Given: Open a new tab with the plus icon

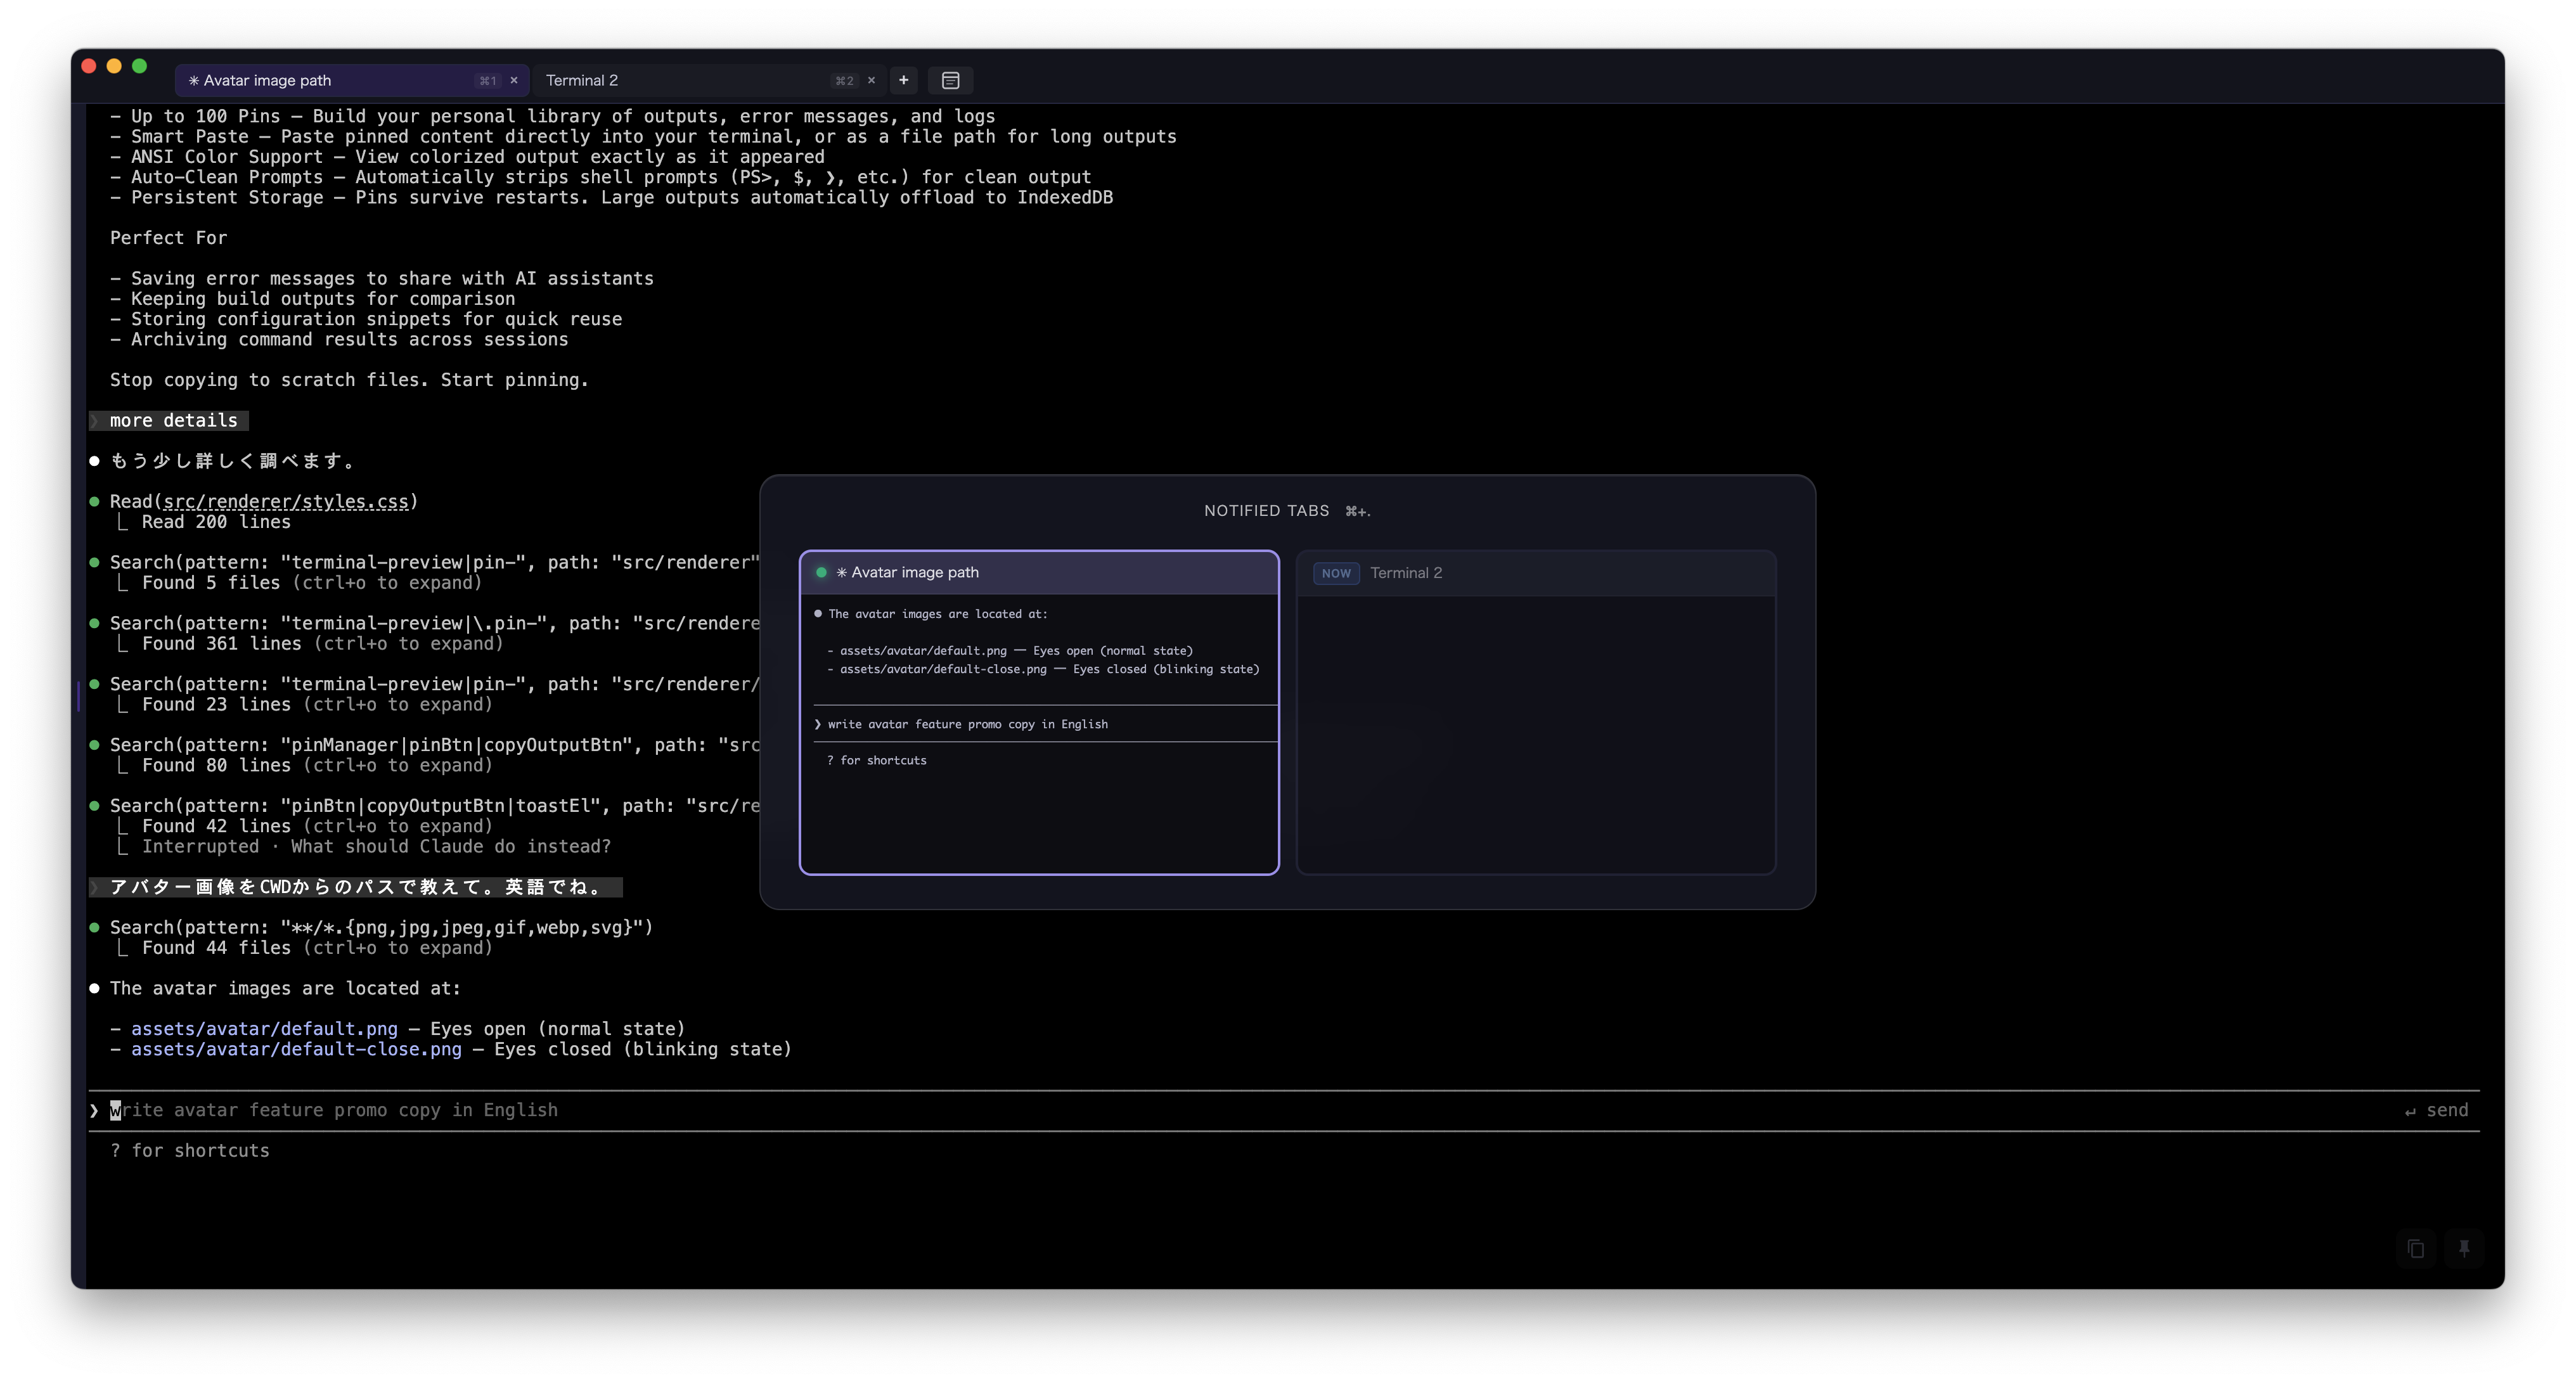Looking at the screenshot, I should pos(903,80).
